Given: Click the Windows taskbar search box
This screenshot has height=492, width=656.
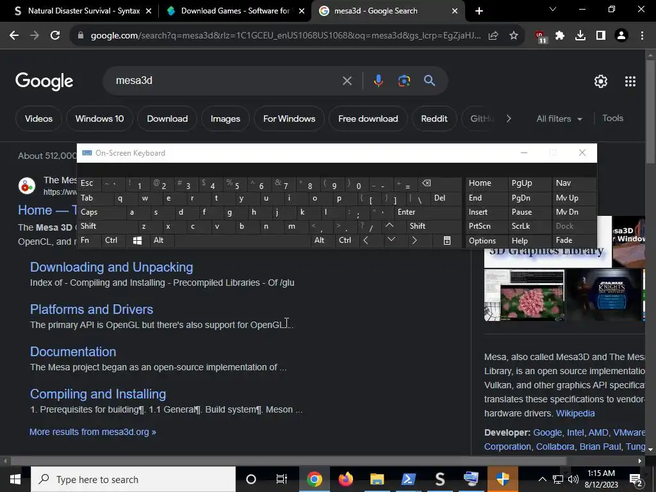Looking at the screenshot, I should click(133, 479).
